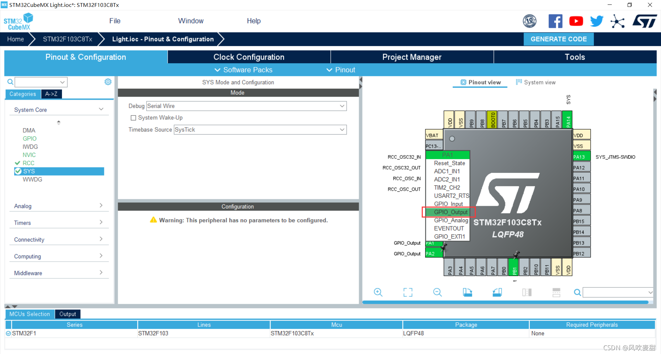Rotate the chip counter-clockwise icon
661x354 pixels.
(497, 292)
